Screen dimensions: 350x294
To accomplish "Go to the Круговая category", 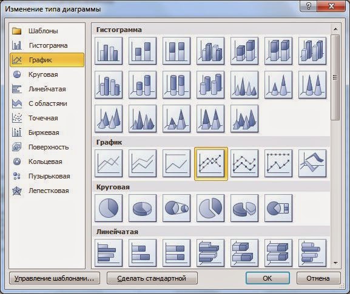I will click(47, 74).
